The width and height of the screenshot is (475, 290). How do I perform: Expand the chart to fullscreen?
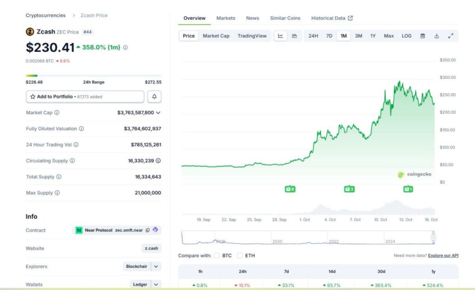click(450, 36)
